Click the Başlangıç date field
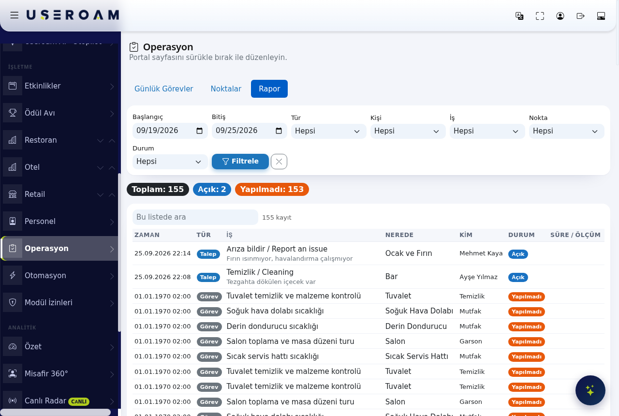Screen dimensions: 619x416 [170, 131]
